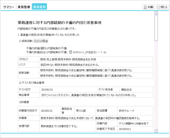Image resolution: width=170 pixels, height=138 pixels.
Task: Open the テスト照会 button
Action: pyautogui.click(x=41, y=41)
